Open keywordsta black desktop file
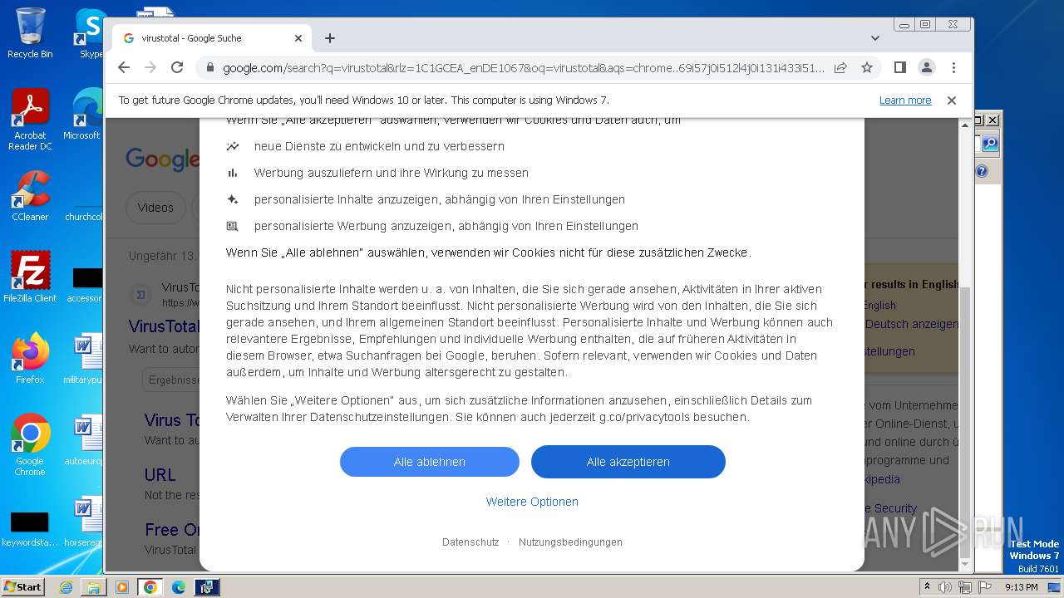Image resolution: width=1064 pixels, height=598 pixels. [30, 529]
